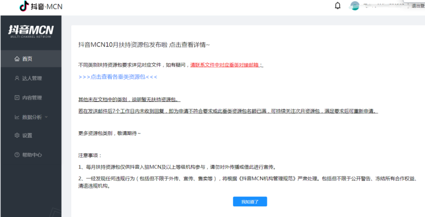
Task: Click underlined line about 7个工作日内未收到回复
Action: click(228, 111)
